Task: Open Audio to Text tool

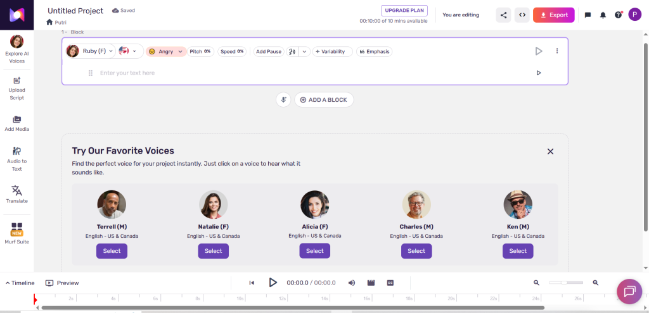Action: [x=16, y=159]
